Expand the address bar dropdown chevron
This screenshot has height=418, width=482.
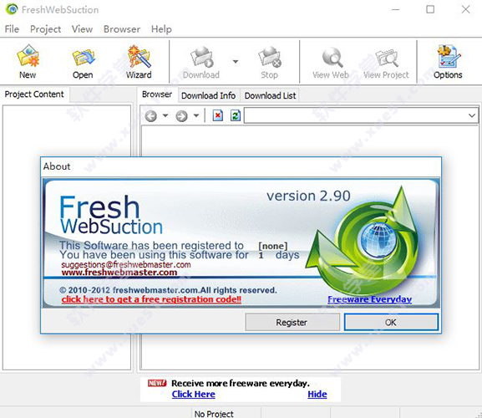(472, 115)
